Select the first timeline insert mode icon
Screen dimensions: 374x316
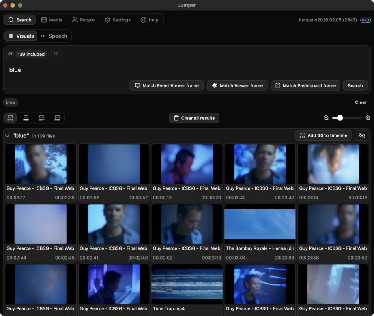(x=11, y=118)
